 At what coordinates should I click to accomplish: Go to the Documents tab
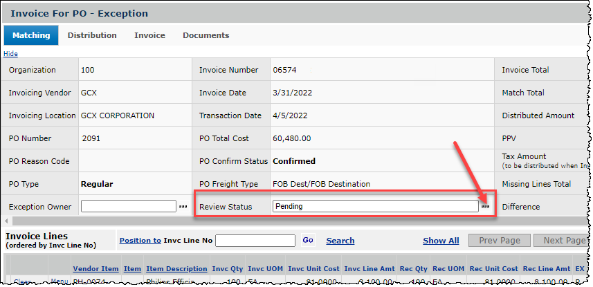(206, 35)
